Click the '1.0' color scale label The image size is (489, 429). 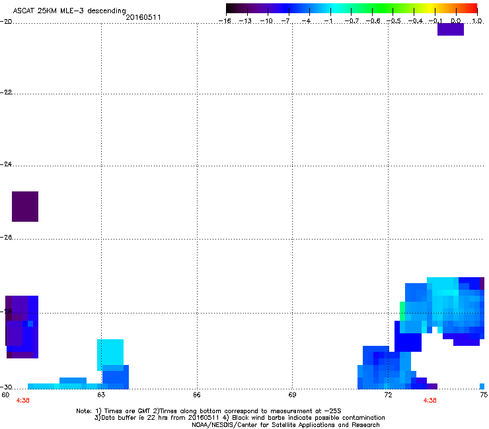point(478,21)
